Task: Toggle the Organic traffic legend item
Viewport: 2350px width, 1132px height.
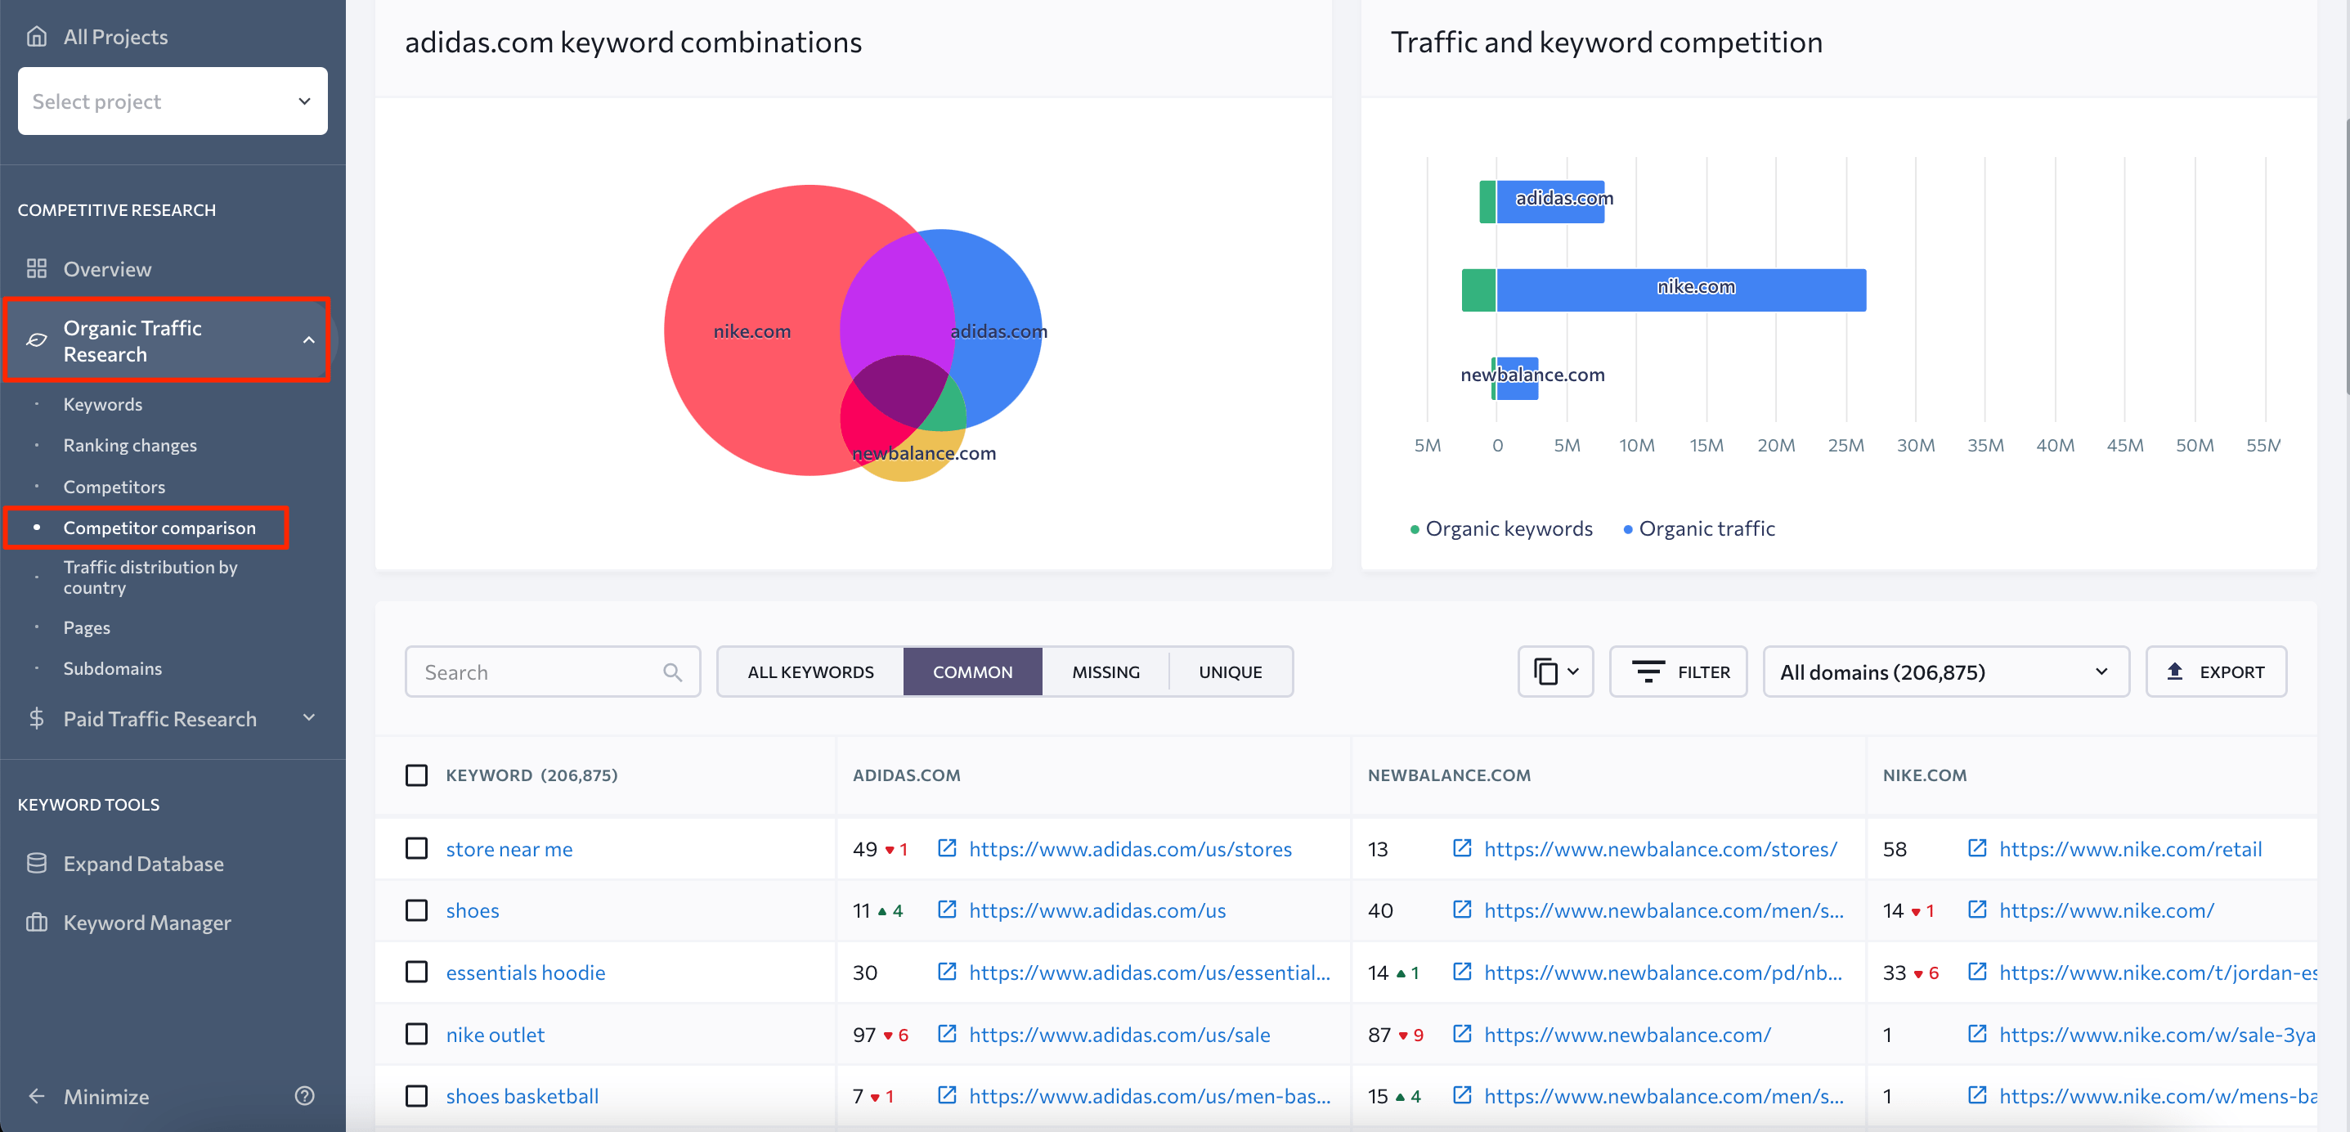Action: pyautogui.click(x=1698, y=528)
